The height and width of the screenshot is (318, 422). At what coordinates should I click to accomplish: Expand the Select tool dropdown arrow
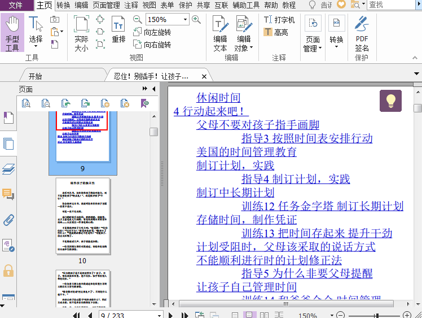(x=36, y=46)
